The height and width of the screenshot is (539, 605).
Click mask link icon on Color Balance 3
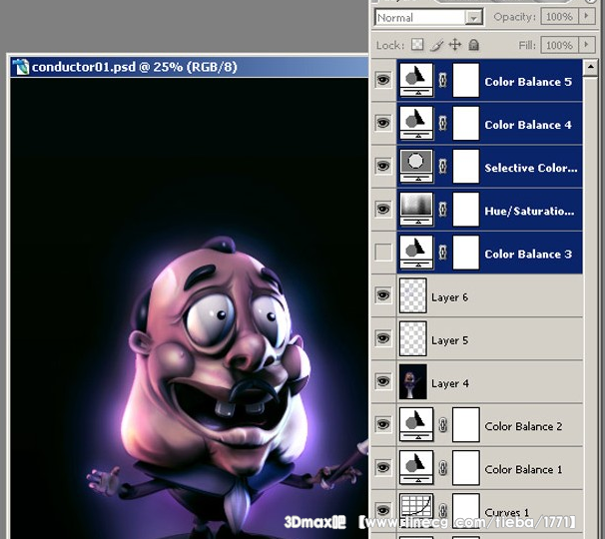click(443, 253)
